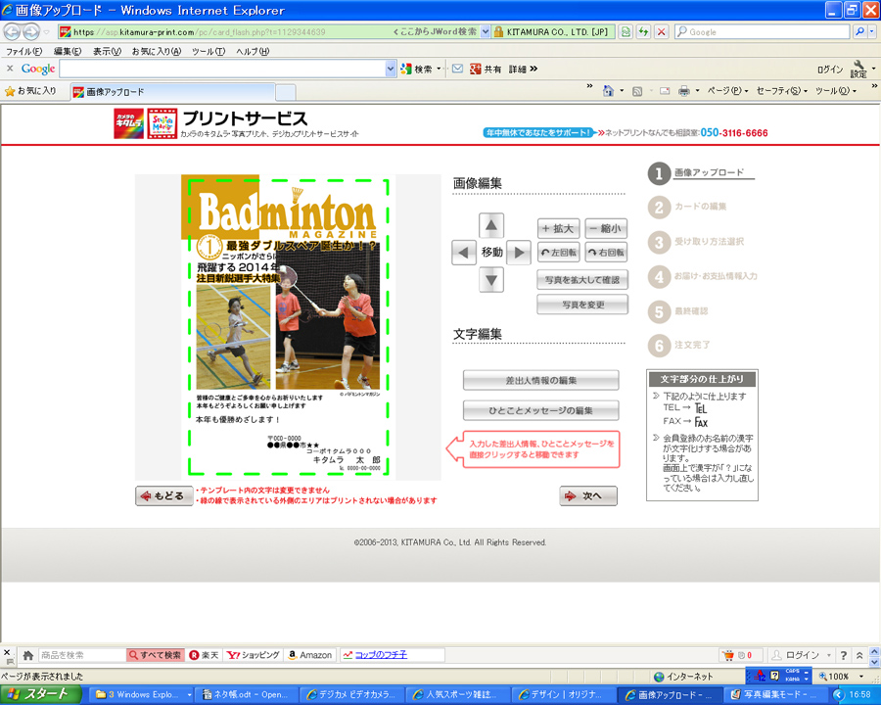This screenshot has height=705, width=881.
Task: Click the home icon in the IE command bar
Action: [x=609, y=91]
